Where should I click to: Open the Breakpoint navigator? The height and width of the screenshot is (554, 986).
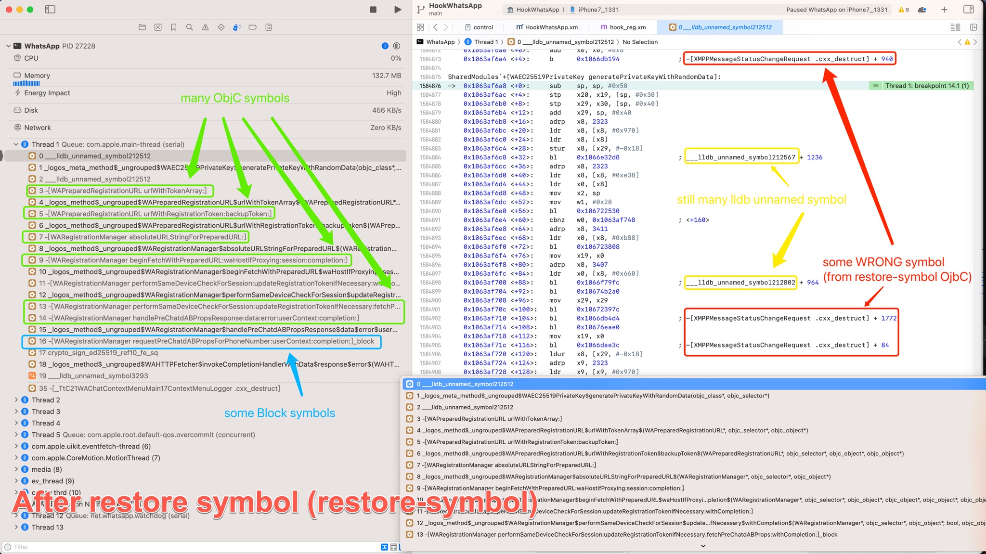[252, 27]
